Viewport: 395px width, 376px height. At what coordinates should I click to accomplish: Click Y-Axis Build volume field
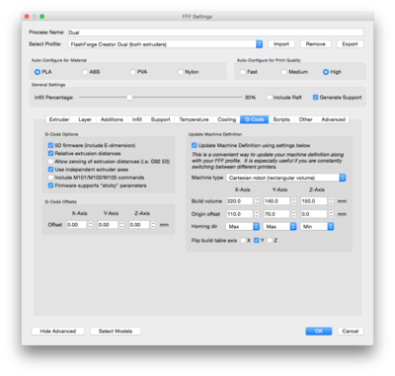(276, 201)
